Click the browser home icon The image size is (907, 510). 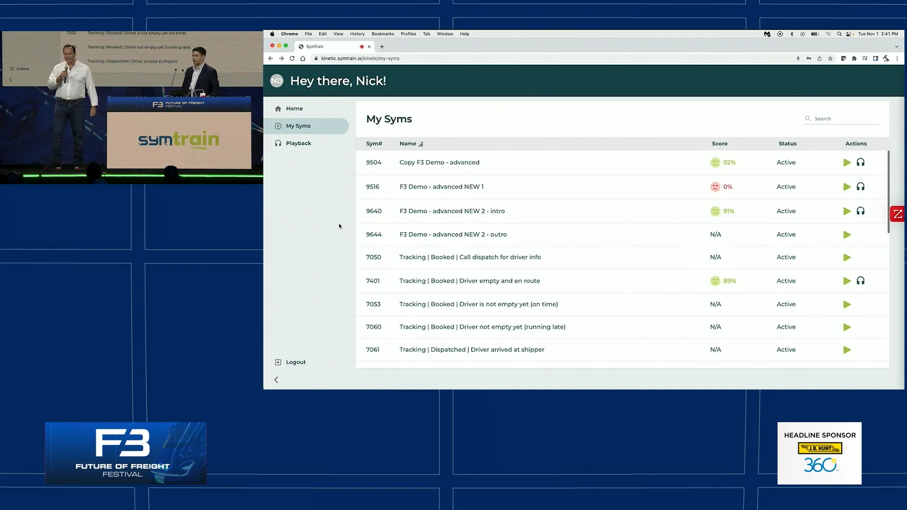[x=303, y=59]
